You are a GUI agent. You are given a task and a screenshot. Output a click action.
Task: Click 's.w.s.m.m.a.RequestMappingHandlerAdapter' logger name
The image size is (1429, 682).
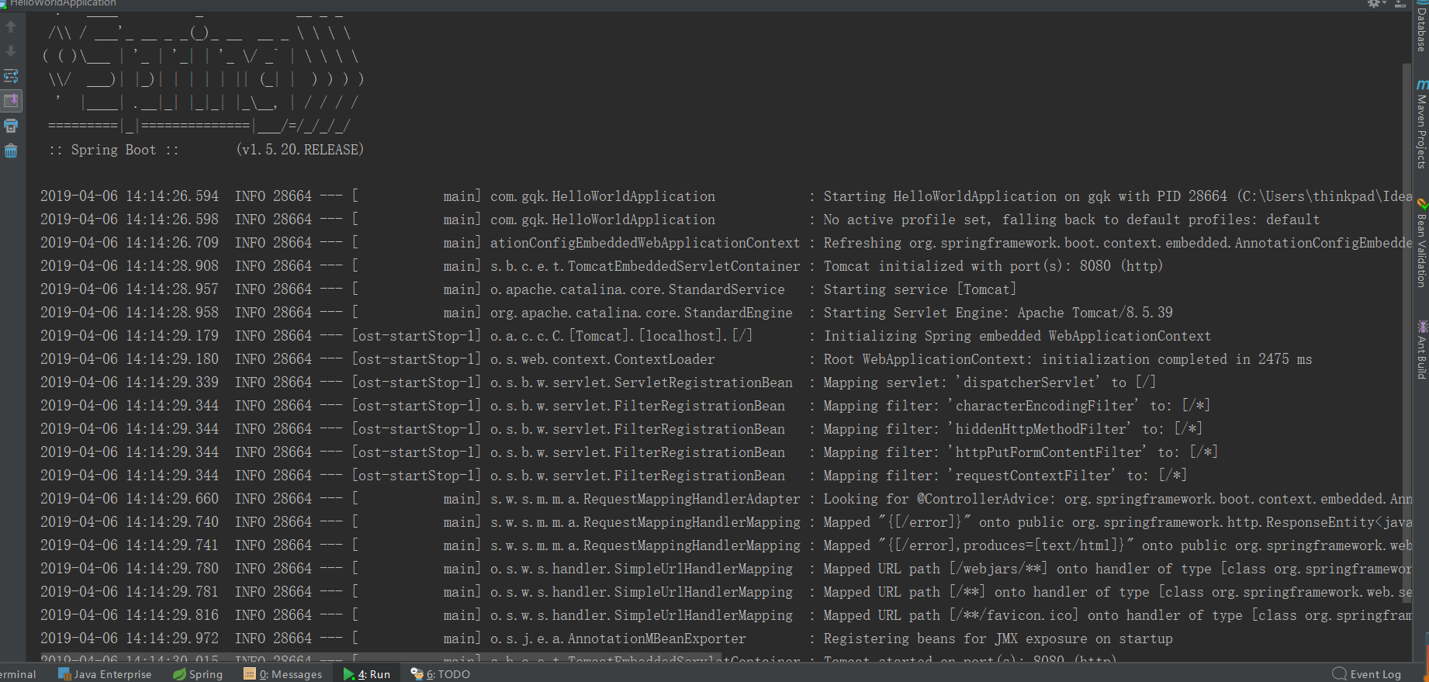click(x=645, y=499)
